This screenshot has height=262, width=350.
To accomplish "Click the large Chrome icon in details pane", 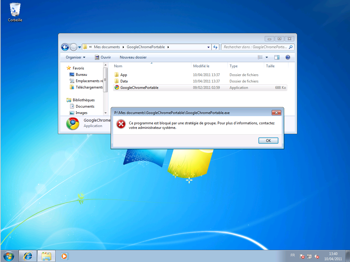I will pos(72,123).
